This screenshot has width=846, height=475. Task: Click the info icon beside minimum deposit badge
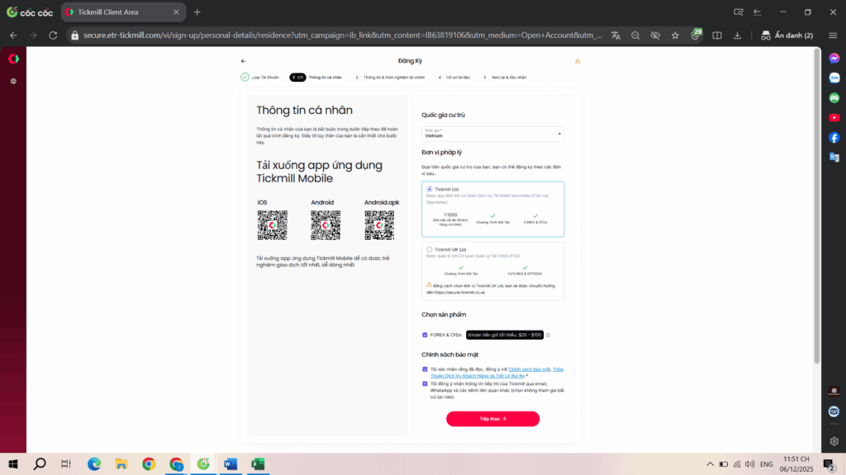tap(549, 335)
